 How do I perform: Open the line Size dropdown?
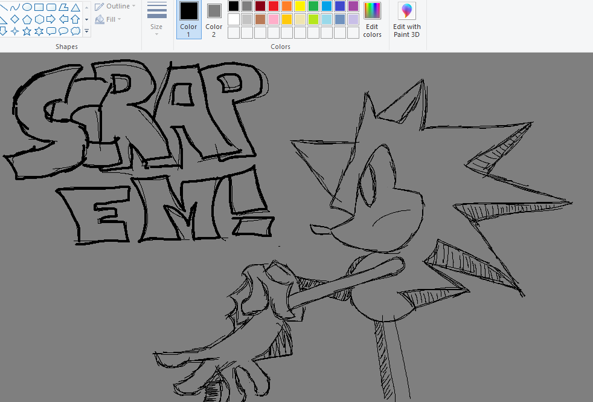pos(156,20)
